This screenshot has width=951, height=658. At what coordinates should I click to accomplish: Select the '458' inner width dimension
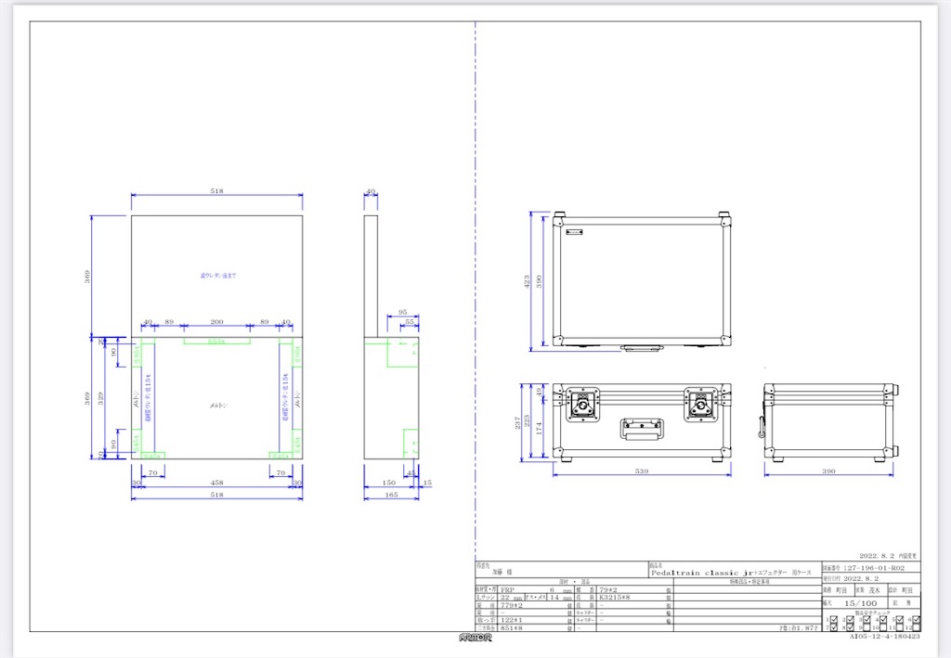[x=216, y=483]
